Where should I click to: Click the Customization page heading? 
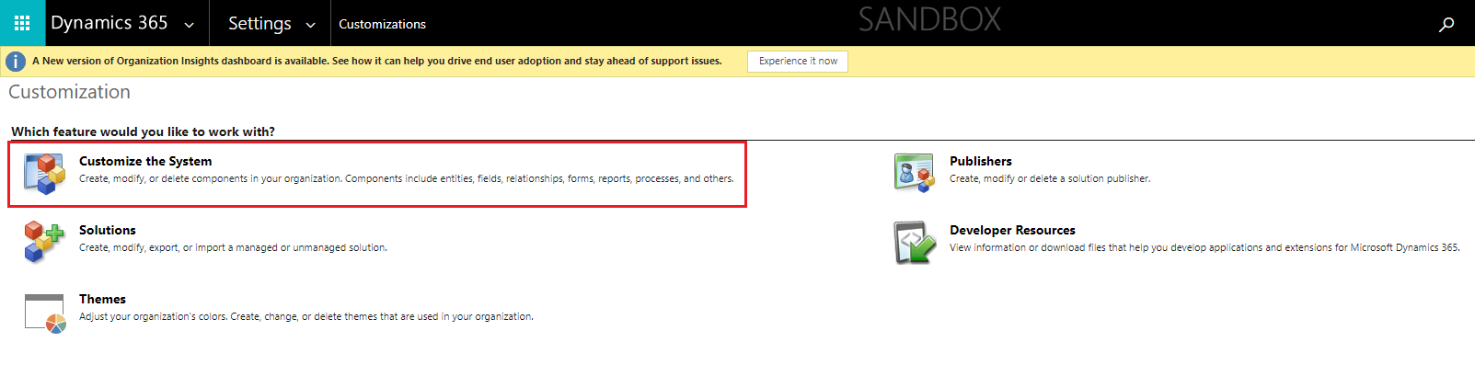click(70, 92)
